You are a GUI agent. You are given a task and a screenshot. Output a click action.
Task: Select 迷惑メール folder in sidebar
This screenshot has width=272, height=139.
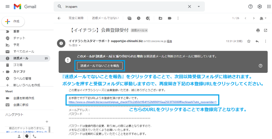pyautogui.click(x=25, y=58)
